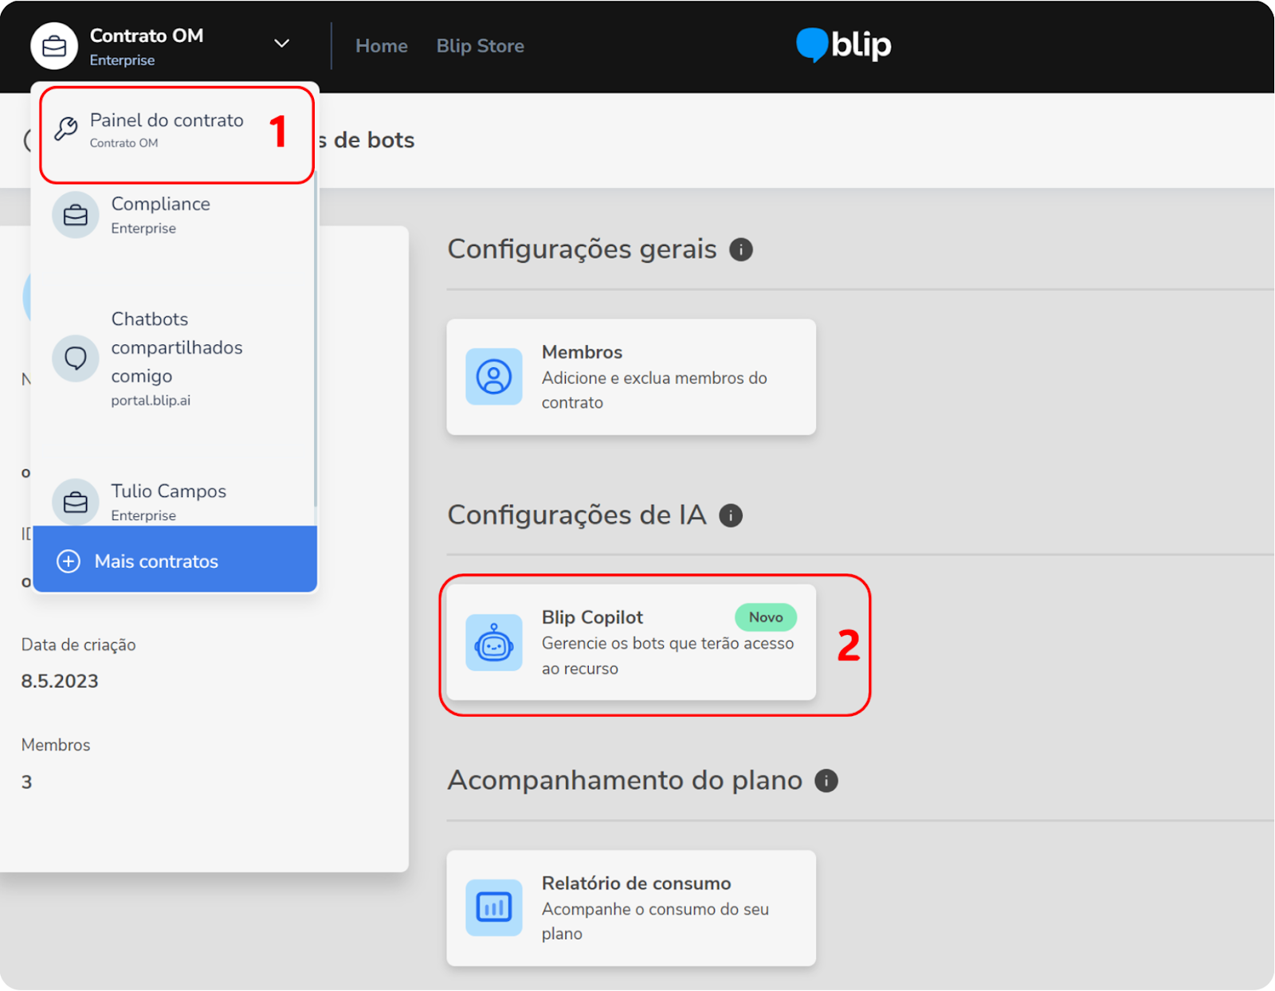This screenshot has height=991, width=1275.
Task: Show info for Acompanhamento do plano
Action: point(826,781)
